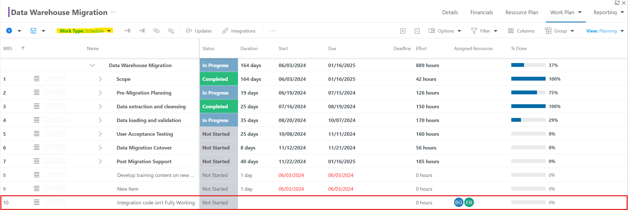Click the Completed status cell for Scope

click(x=219, y=79)
